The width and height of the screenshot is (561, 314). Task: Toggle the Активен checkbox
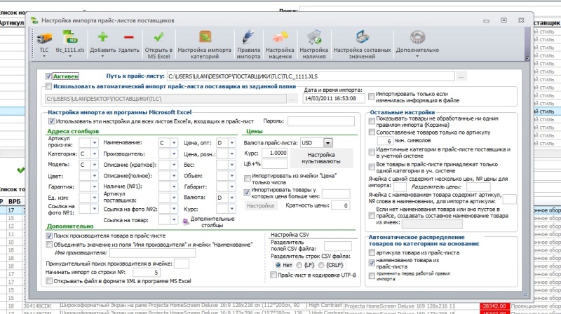point(48,76)
